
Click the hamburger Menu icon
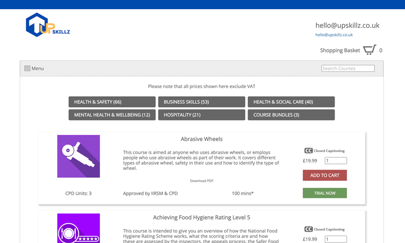(x=27, y=68)
